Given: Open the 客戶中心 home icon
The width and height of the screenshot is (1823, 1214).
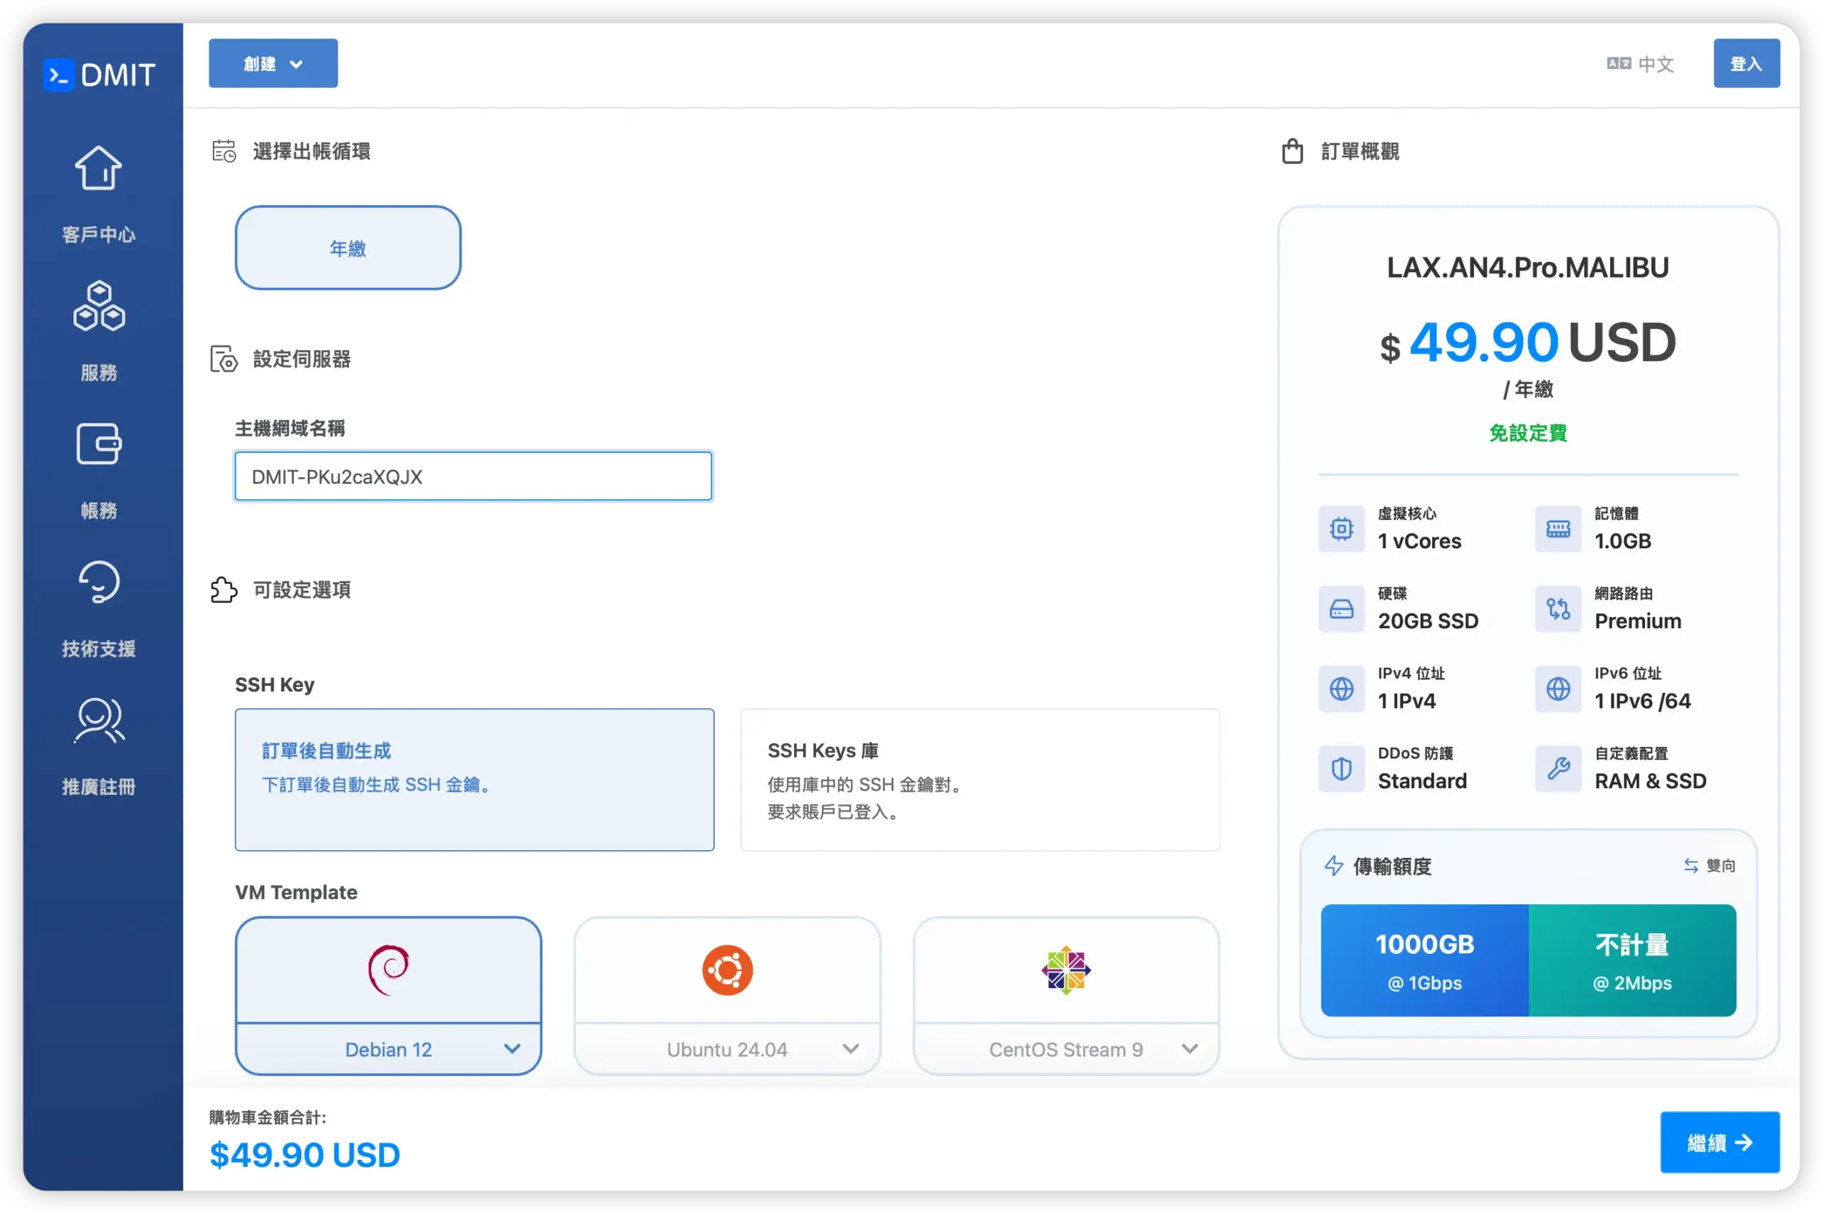Looking at the screenshot, I should click(98, 168).
